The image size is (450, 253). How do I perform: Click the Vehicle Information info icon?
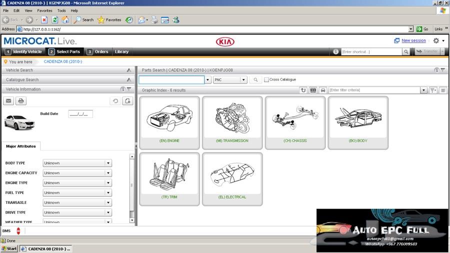[x=122, y=89]
